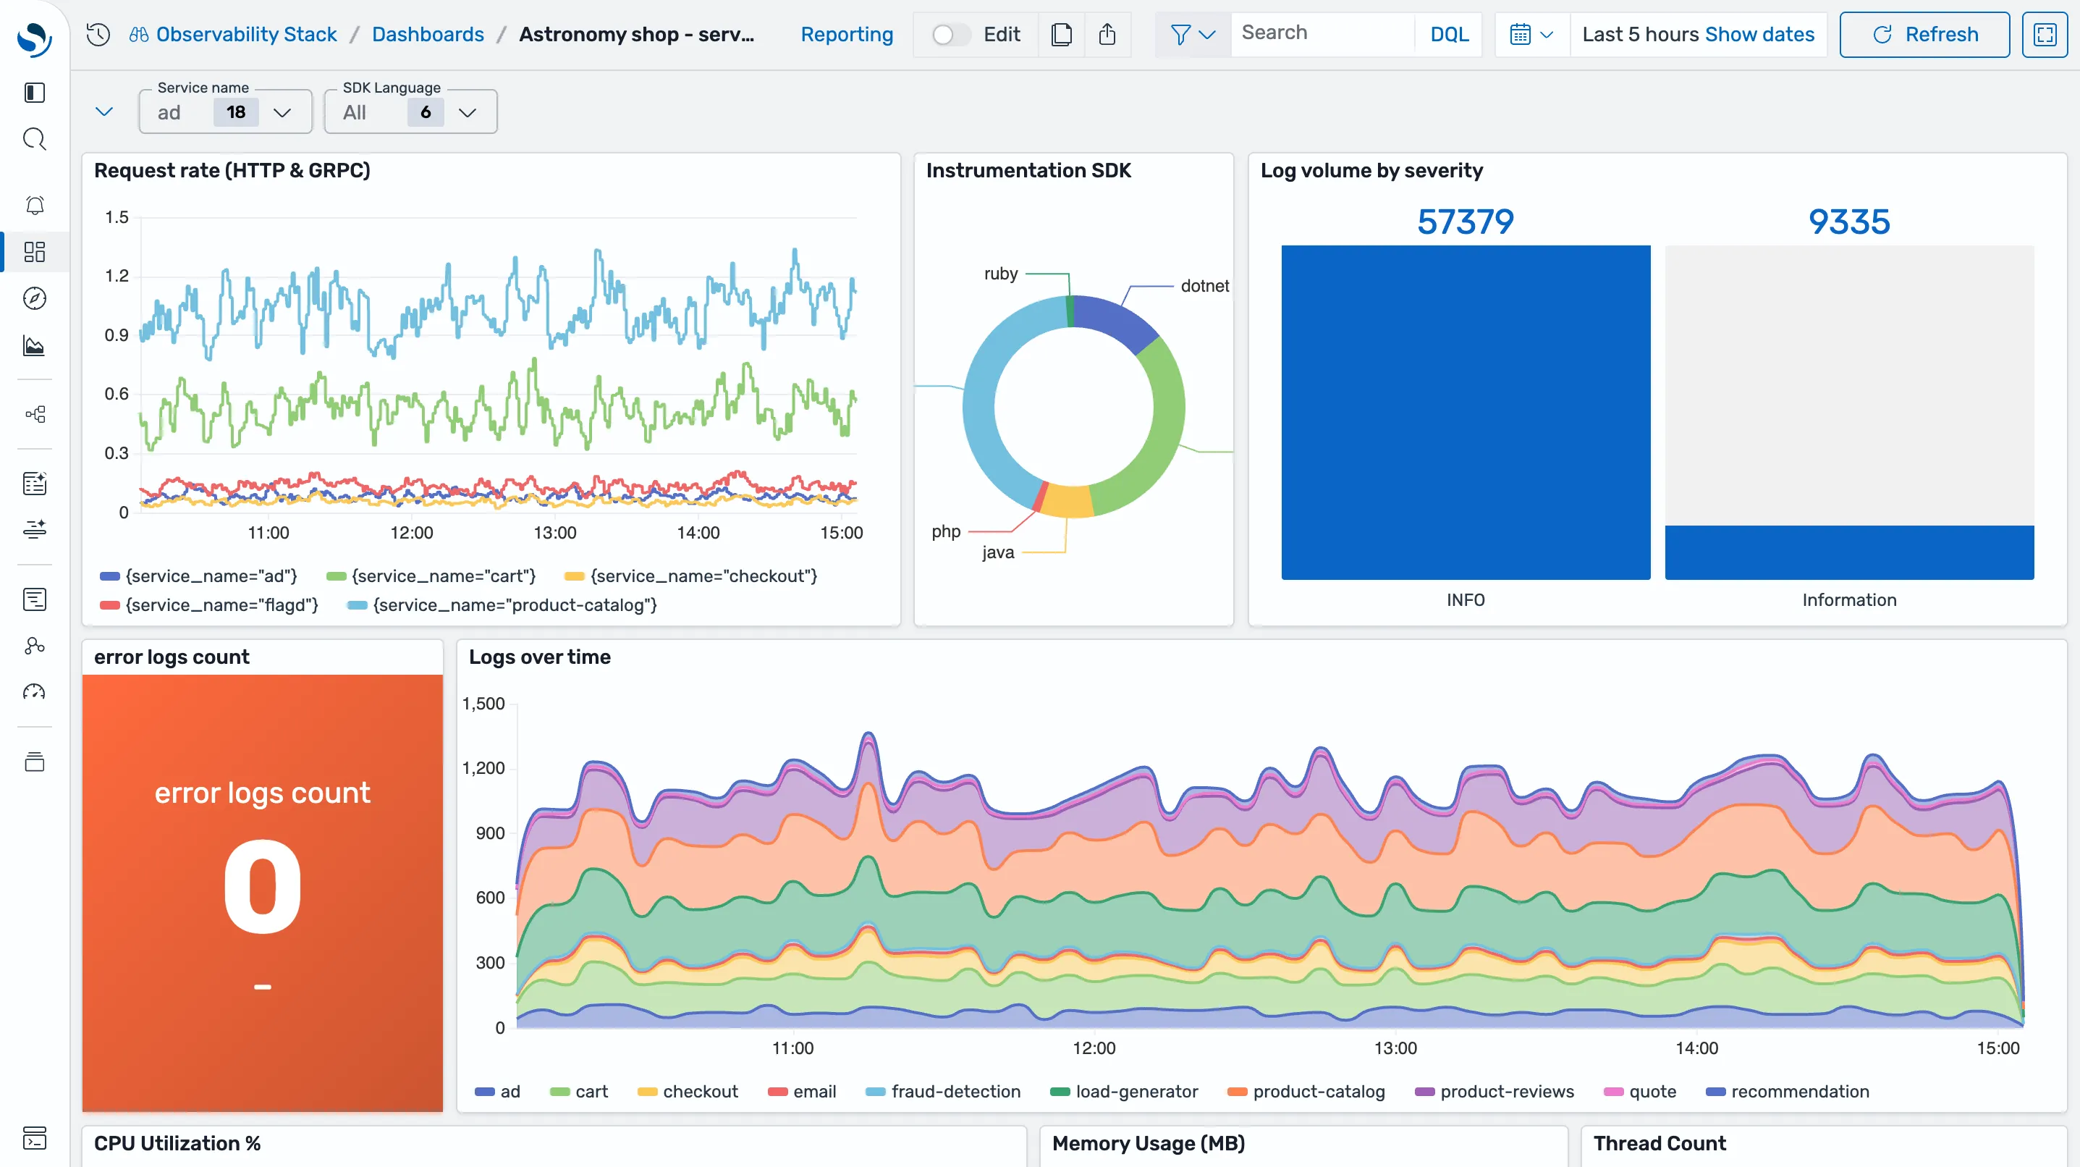2080x1167 pixels.
Task: Toggle flagd series in request rate legend
Action: point(209,605)
